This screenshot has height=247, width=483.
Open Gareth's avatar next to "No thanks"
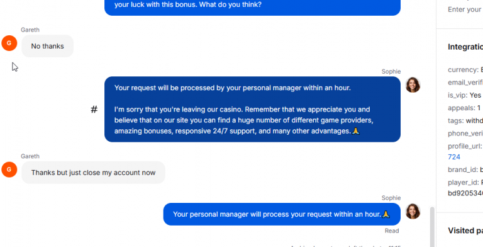coord(9,43)
